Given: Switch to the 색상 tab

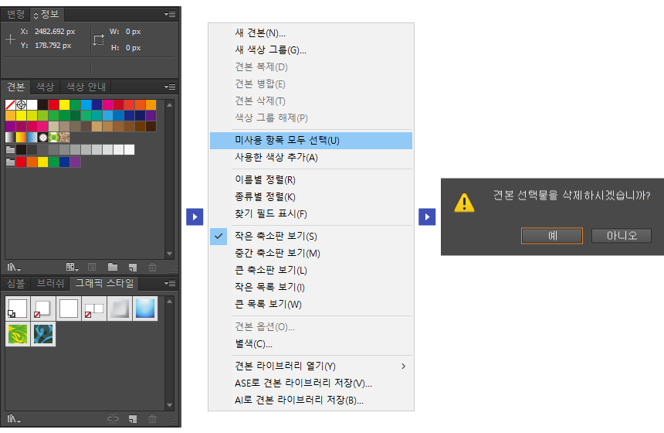Looking at the screenshot, I should tap(45, 87).
